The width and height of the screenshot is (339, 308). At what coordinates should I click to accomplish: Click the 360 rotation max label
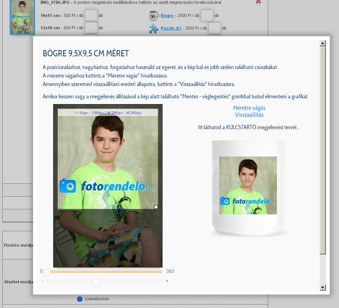[x=170, y=271]
